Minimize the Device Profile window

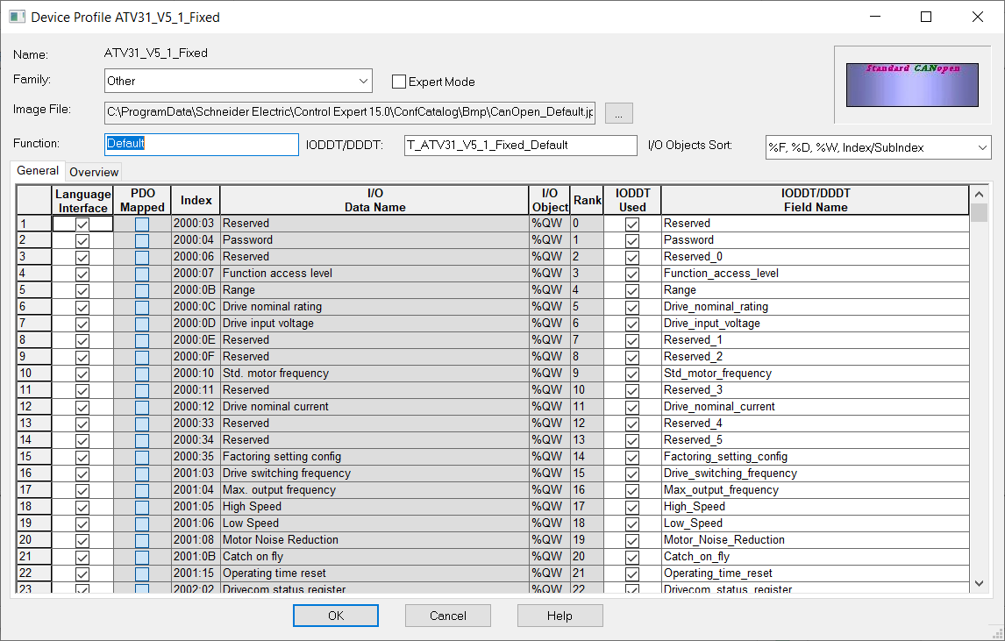tap(875, 17)
